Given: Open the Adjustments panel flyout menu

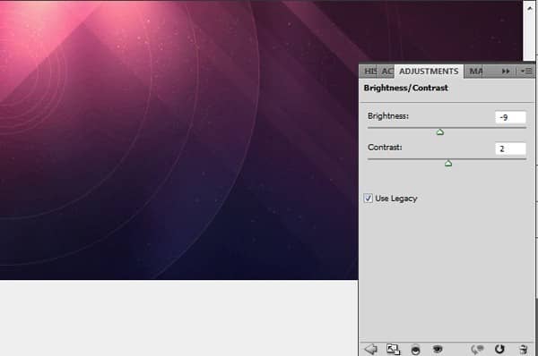Looking at the screenshot, I should pos(526,72).
